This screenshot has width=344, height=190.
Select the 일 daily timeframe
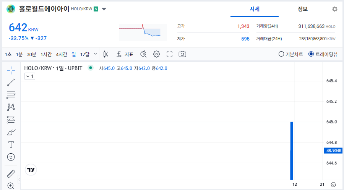[74, 54]
